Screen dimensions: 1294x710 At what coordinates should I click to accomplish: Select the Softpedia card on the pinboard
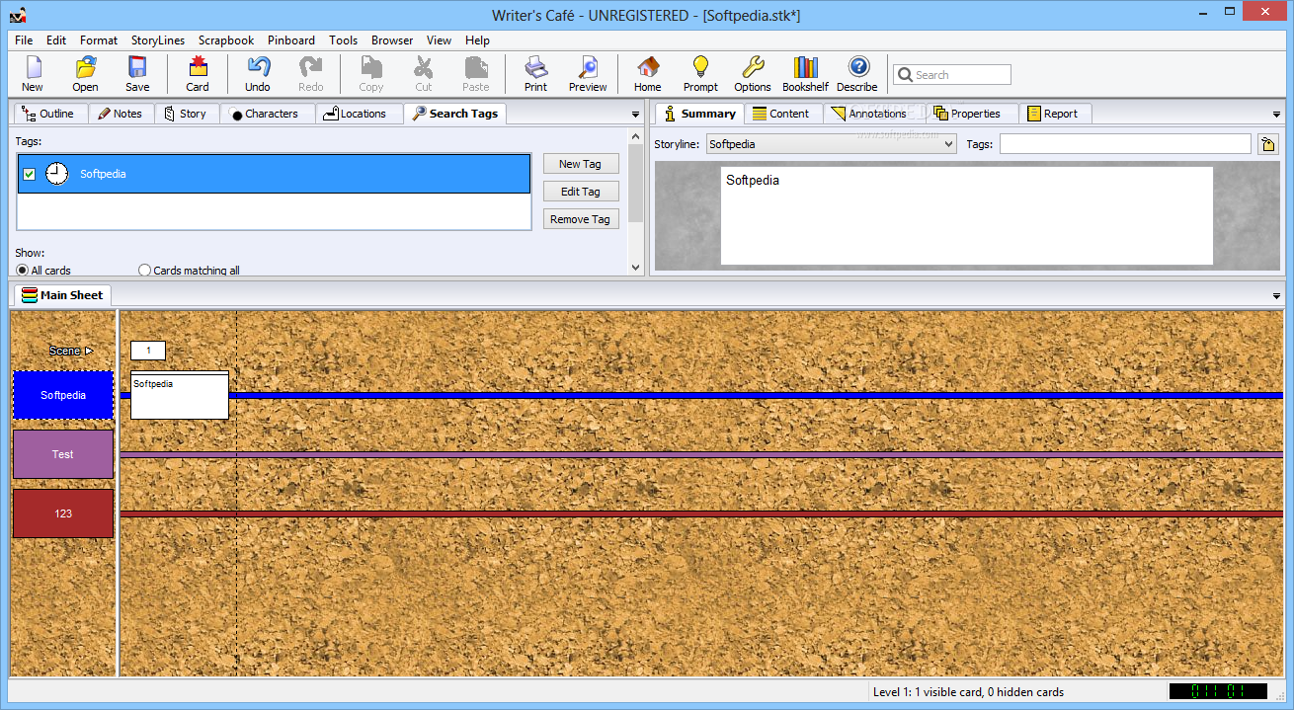(x=180, y=395)
